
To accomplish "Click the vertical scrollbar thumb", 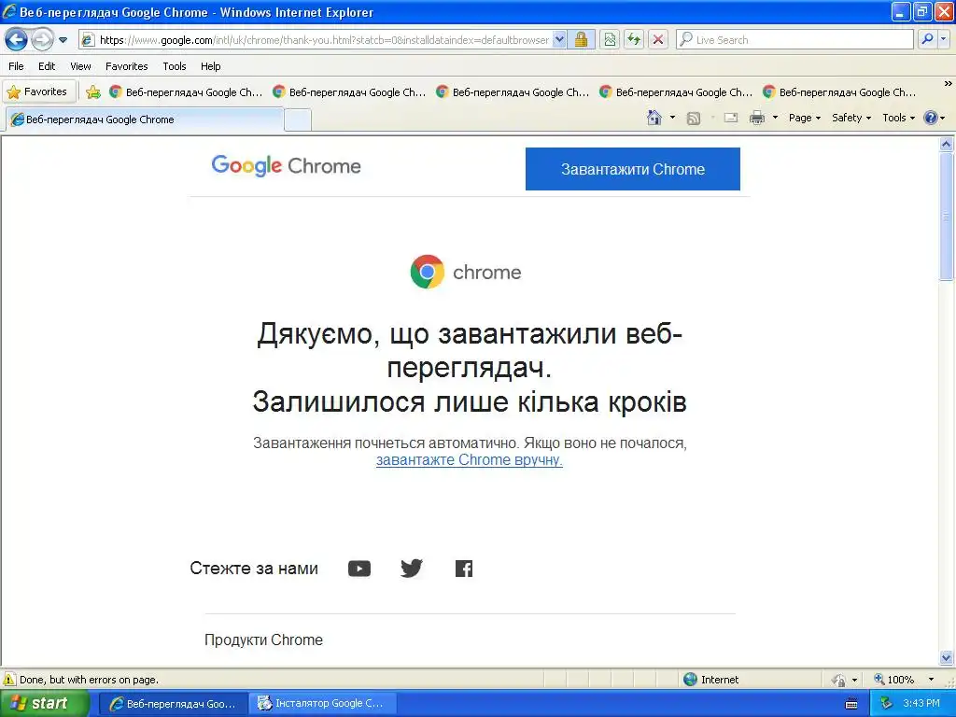I will point(947,217).
